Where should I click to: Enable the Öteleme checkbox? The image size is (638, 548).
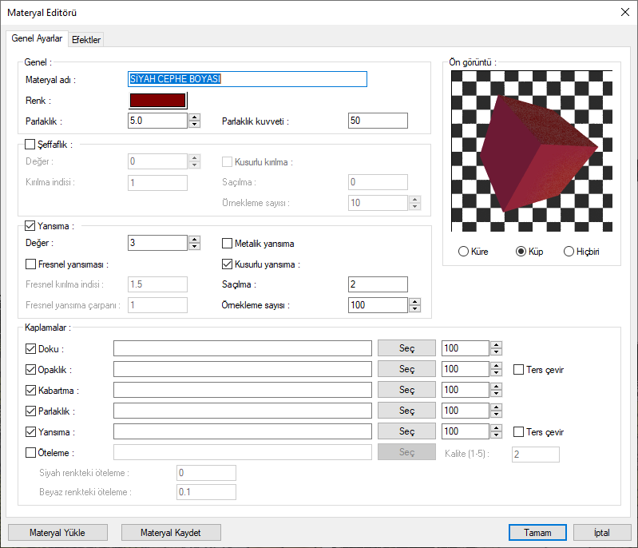pyautogui.click(x=31, y=453)
